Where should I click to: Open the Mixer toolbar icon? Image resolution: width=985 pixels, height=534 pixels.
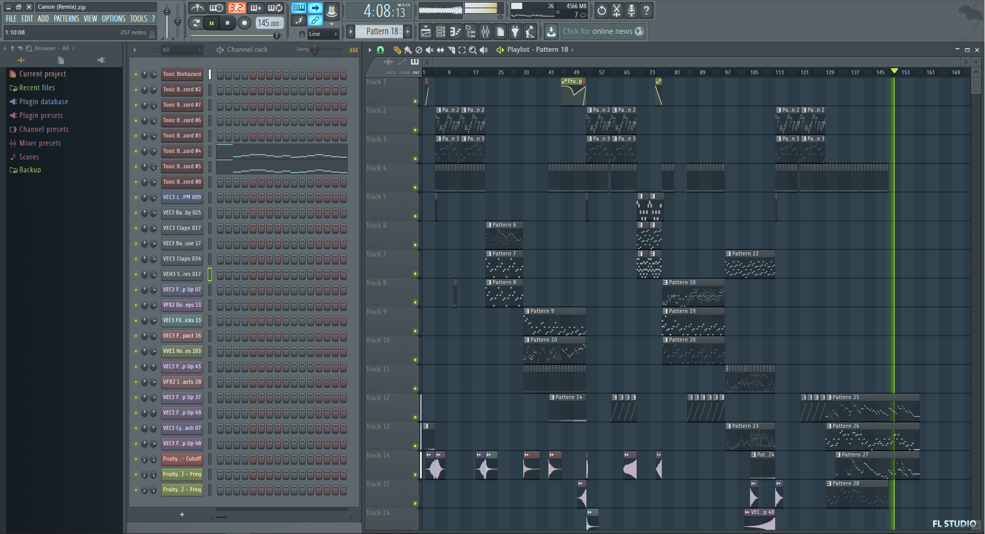click(x=485, y=32)
